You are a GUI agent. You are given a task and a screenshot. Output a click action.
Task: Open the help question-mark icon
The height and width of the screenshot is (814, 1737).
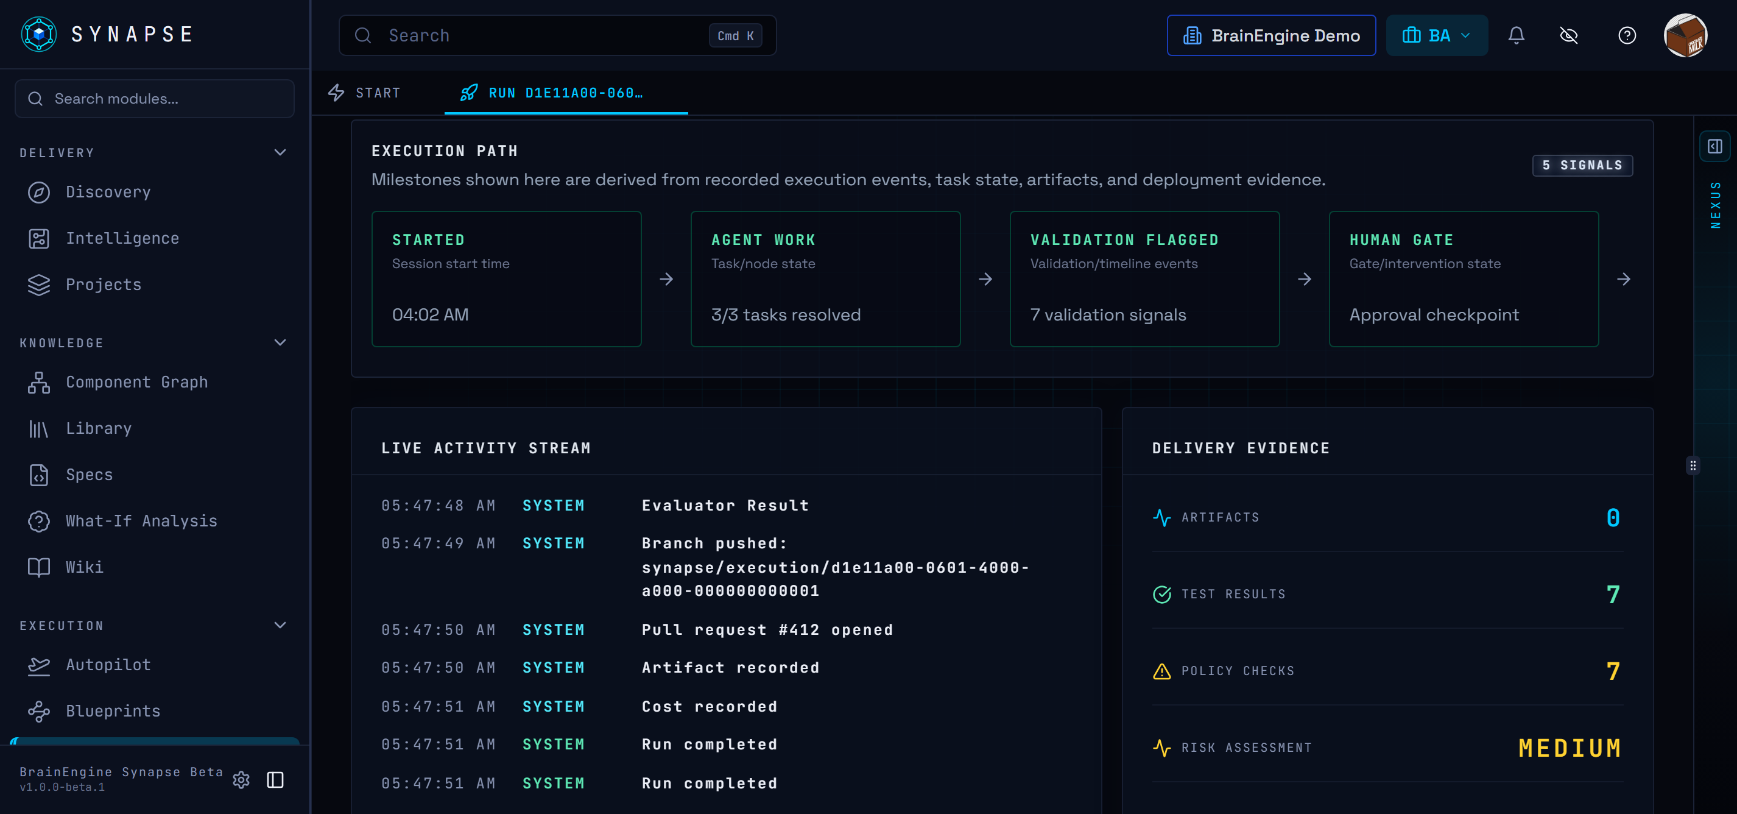(1626, 35)
